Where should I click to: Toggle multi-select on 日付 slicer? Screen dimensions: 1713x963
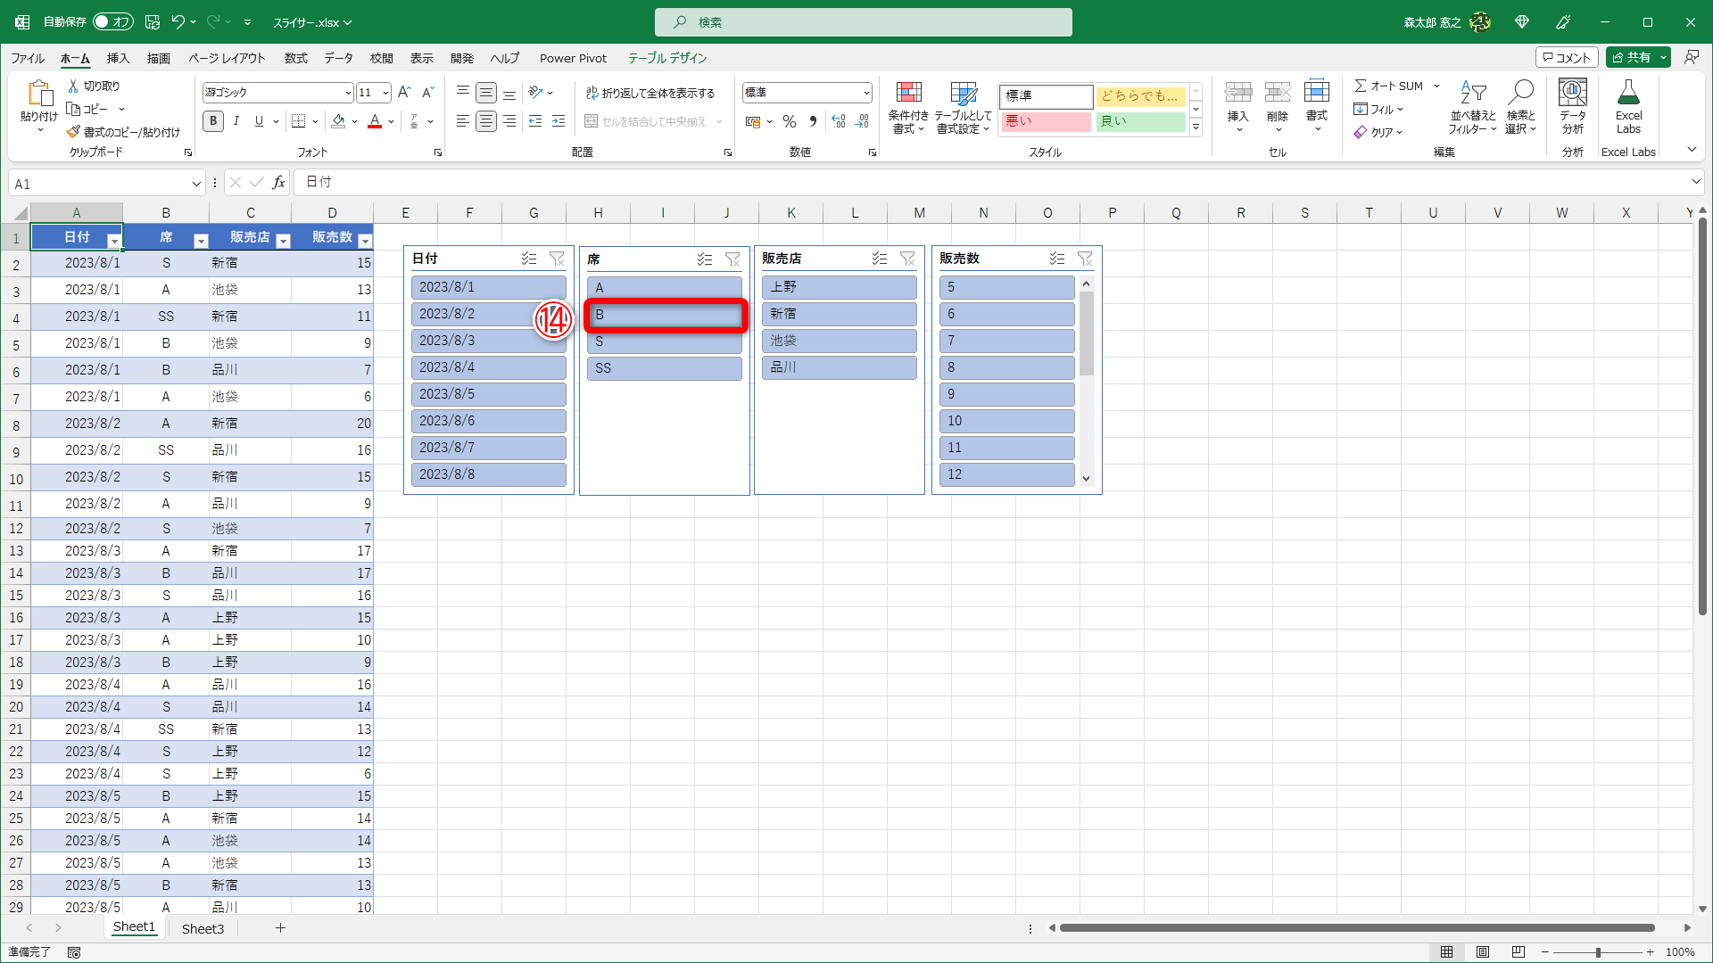(529, 259)
